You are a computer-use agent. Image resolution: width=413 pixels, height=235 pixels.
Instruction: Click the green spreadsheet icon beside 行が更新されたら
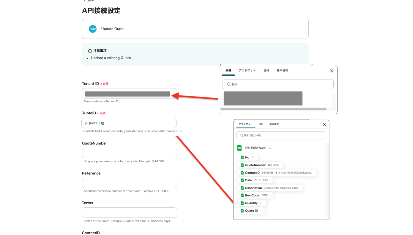(239, 148)
